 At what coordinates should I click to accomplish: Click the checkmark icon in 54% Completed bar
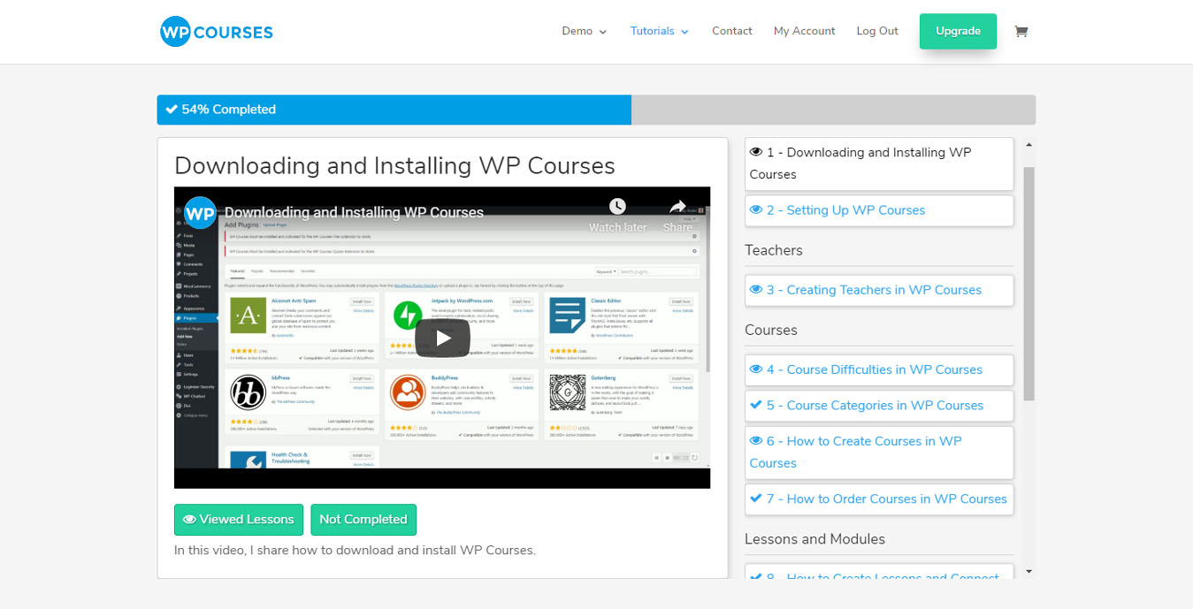tap(172, 110)
